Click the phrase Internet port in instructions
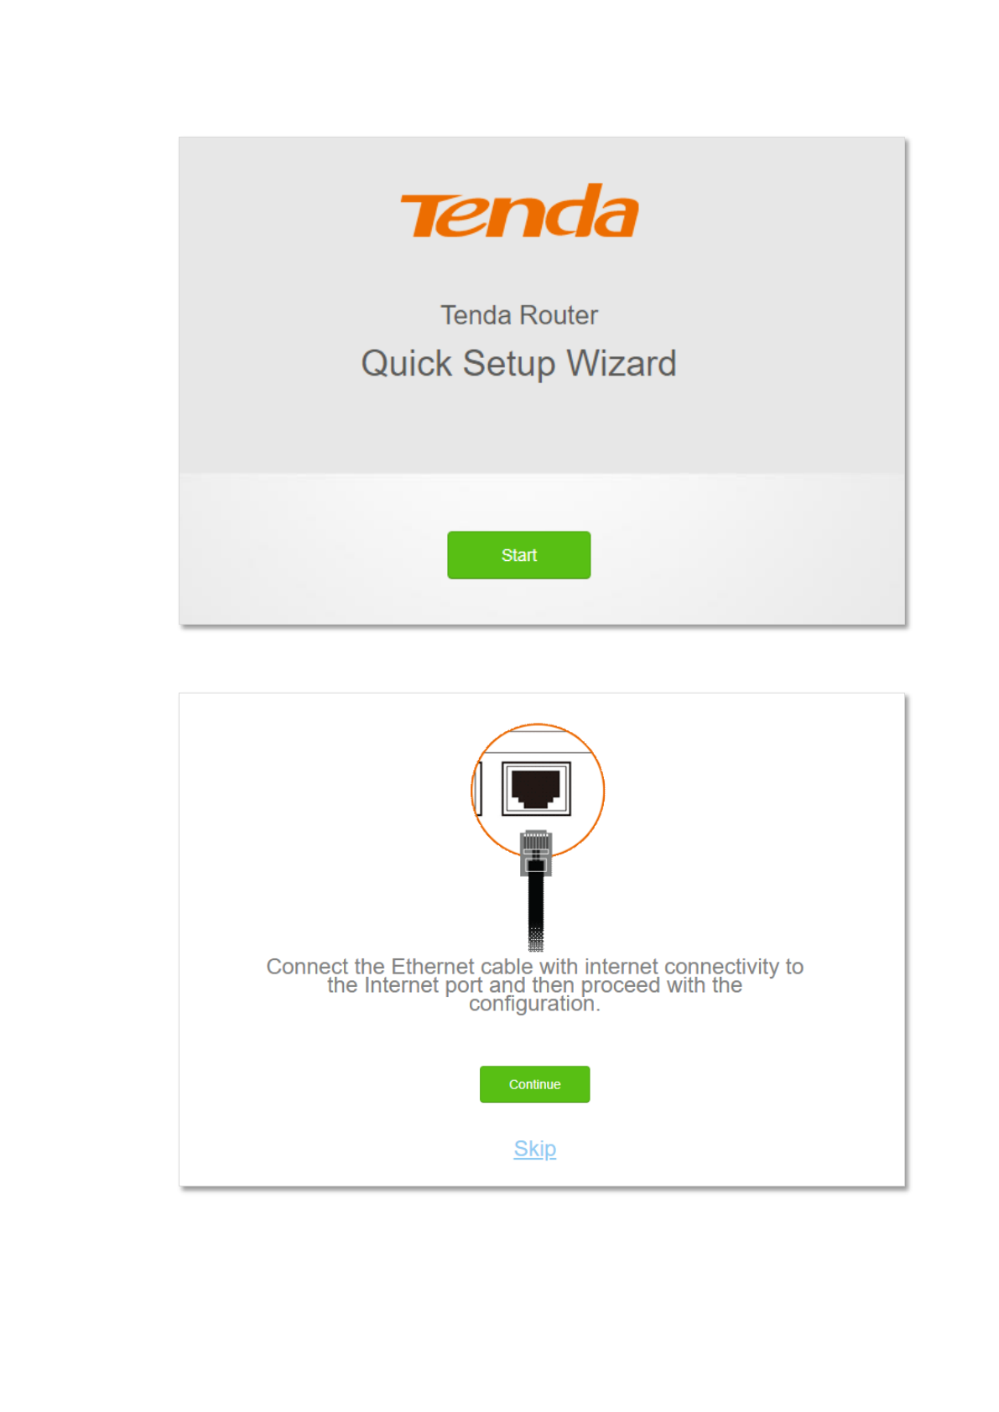This screenshot has width=999, height=1412. tap(422, 985)
